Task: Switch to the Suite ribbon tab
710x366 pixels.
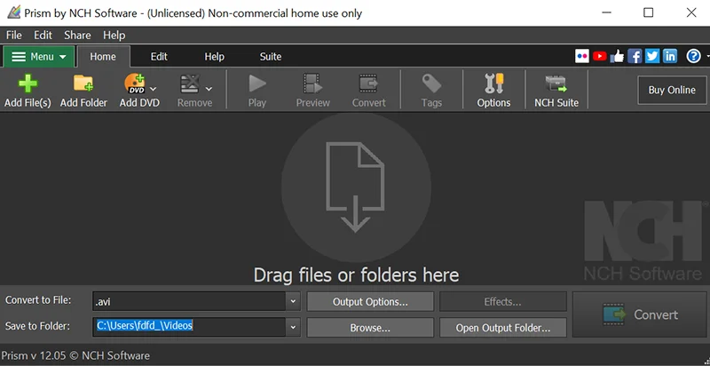Action: pyautogui.click(x=271, y=57)
